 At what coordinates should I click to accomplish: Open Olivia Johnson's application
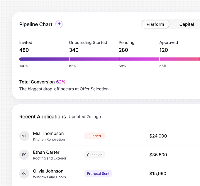point(110,173)
